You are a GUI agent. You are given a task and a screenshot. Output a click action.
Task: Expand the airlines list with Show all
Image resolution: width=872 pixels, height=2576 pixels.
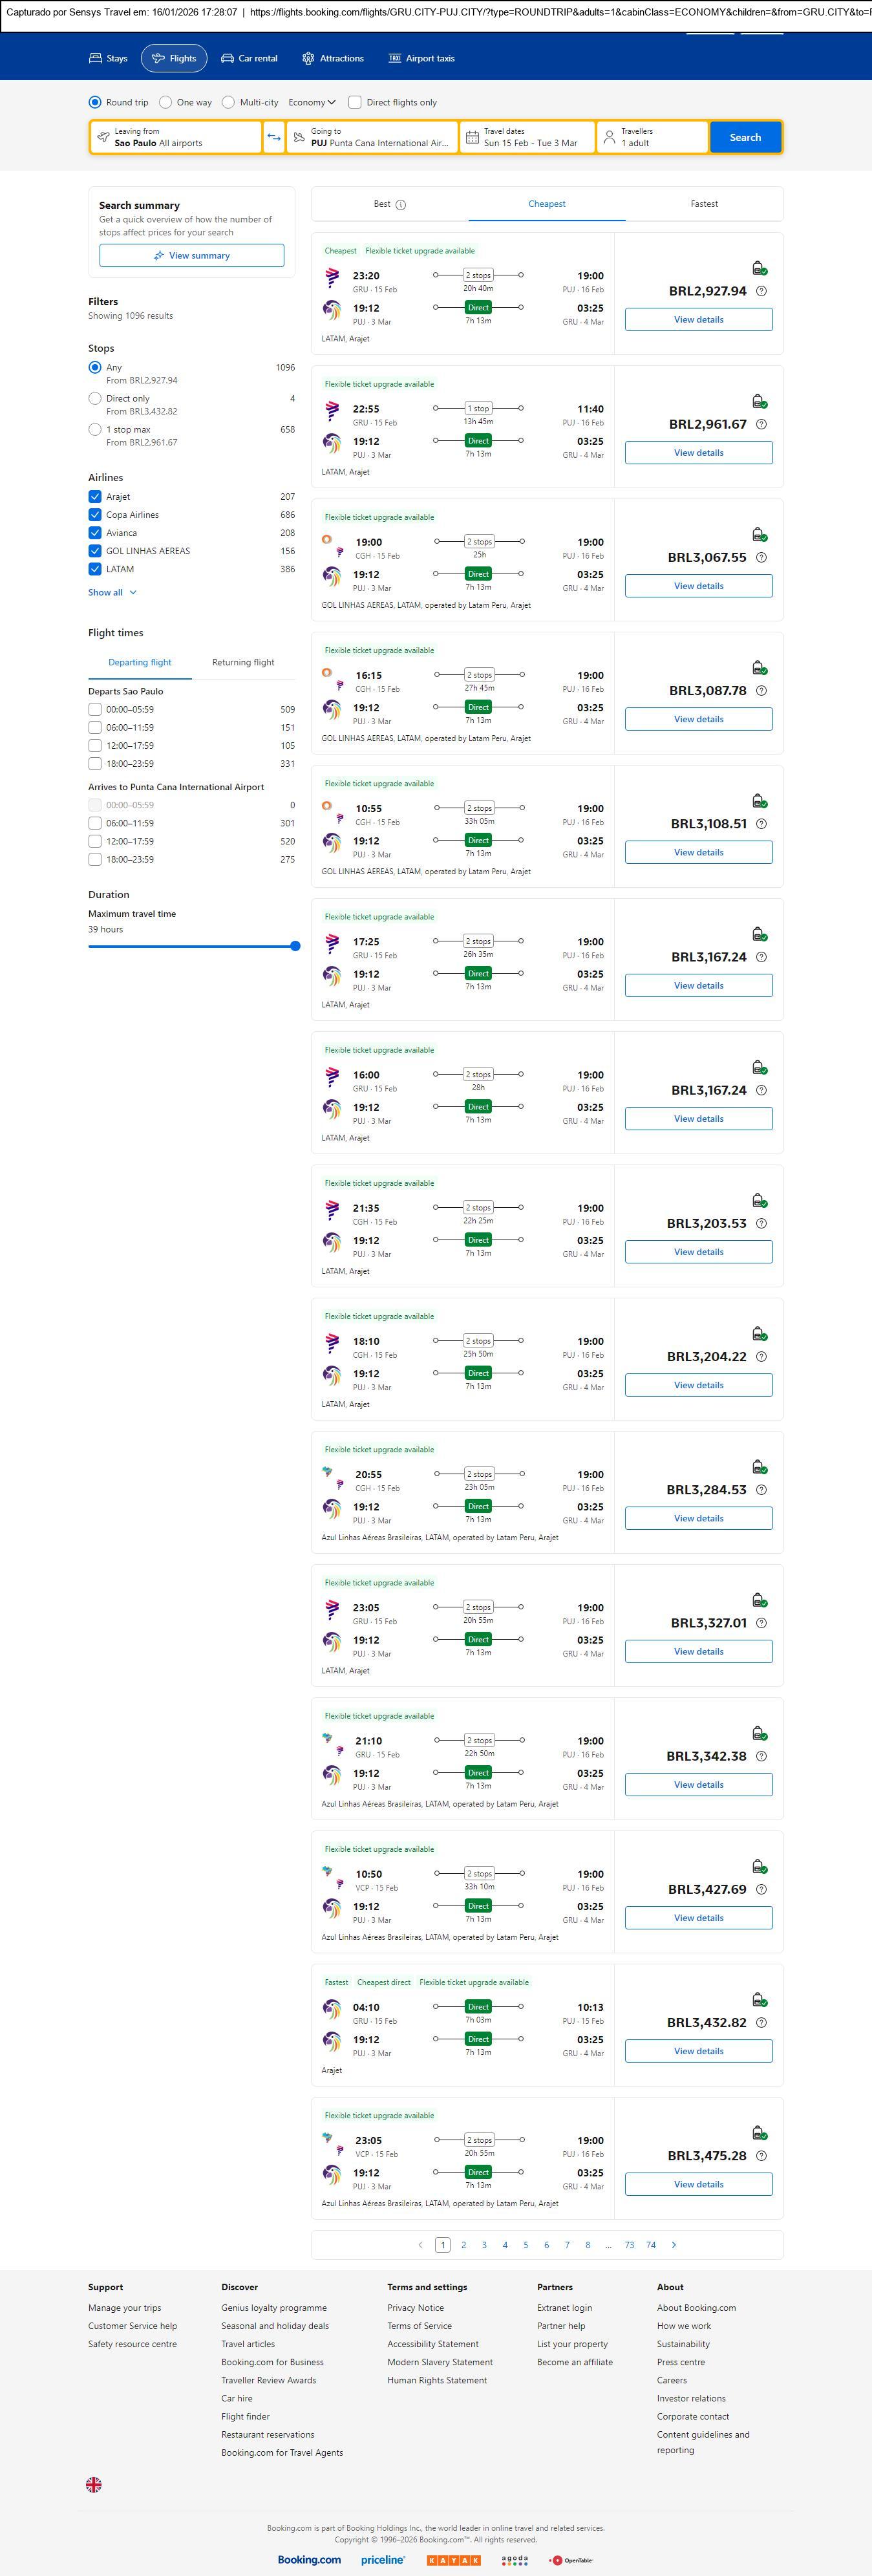pyautogui.click(x=112, y=592)
